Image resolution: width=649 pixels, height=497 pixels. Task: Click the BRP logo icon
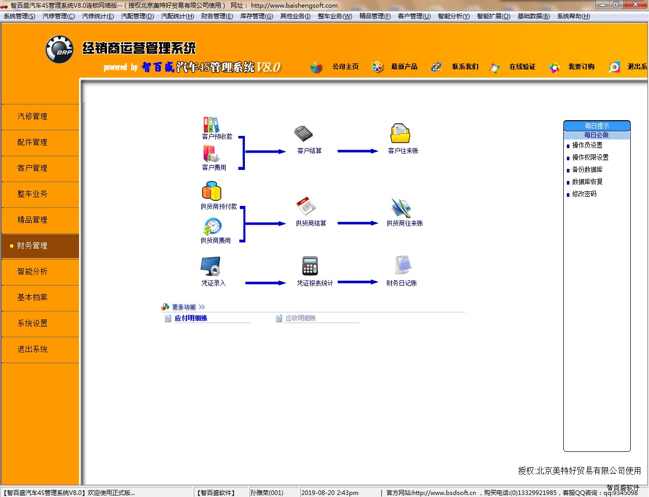point(59,50)
